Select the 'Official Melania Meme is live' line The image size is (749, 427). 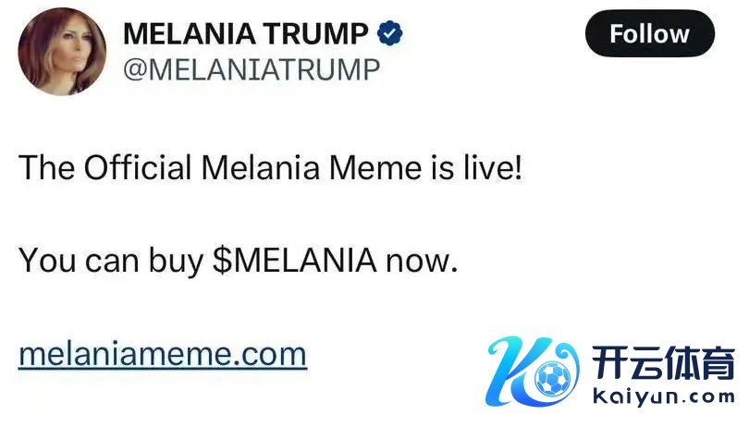pos(270,167)
